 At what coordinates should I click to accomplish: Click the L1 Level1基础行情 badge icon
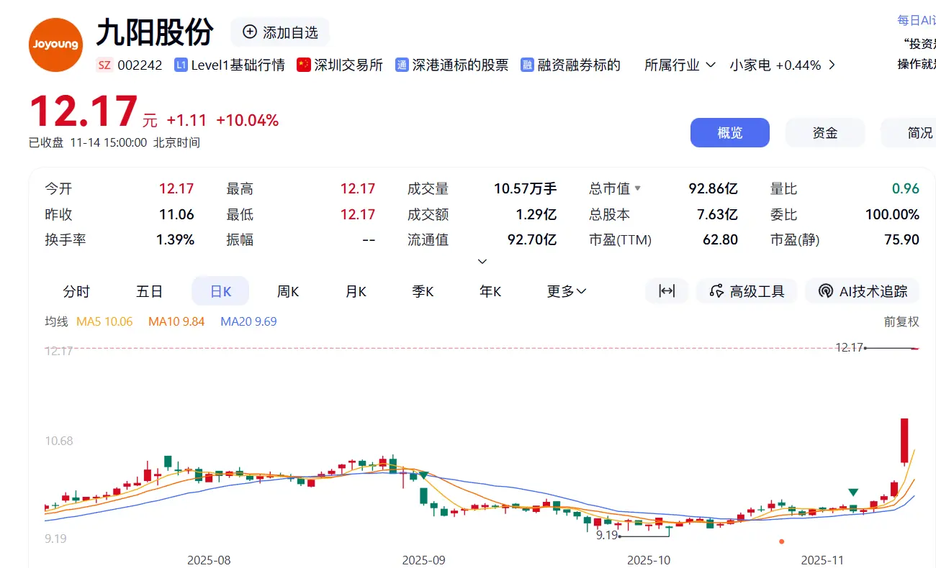pyautogui.click(x=179, y=64)
